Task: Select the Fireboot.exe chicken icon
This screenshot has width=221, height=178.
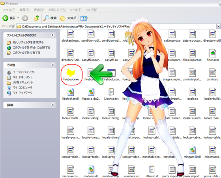Action: coord(71,72)
